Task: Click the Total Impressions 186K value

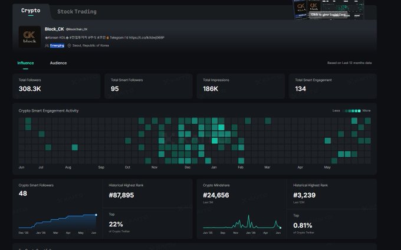Action: point(211,89)
